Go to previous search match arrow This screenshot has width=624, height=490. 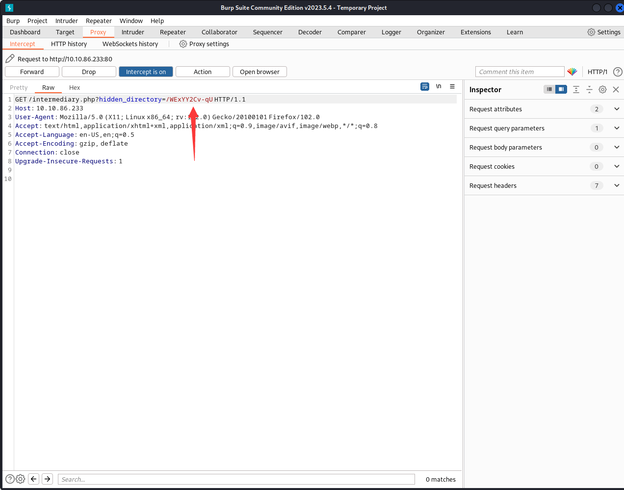(x=34, y=479)
